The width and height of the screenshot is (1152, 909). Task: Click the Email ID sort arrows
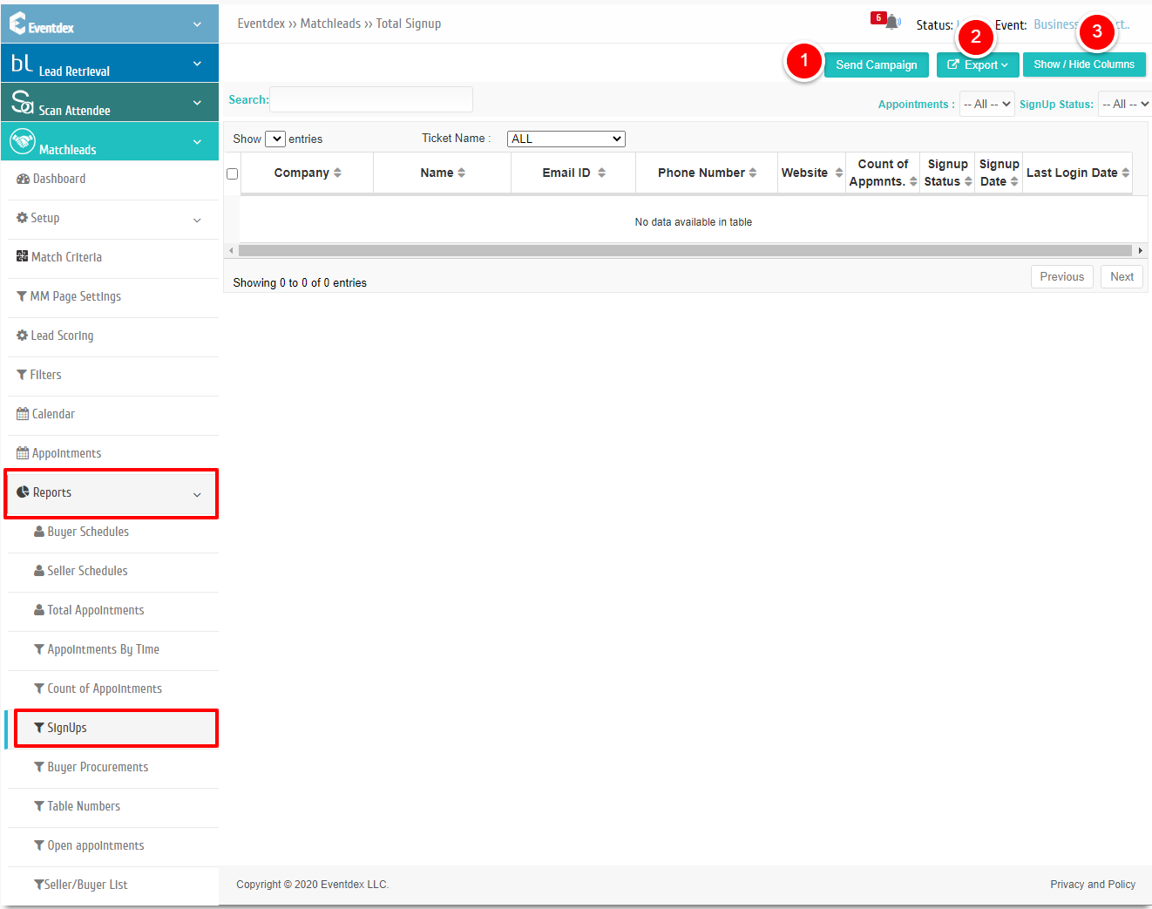601,173
